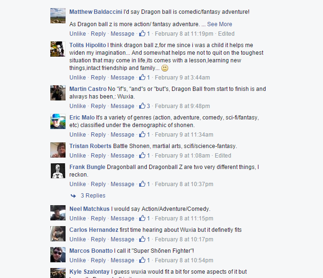
Task: Click like-count thumbs-up on Martin Castro's comment
Action: coord(142,106)
